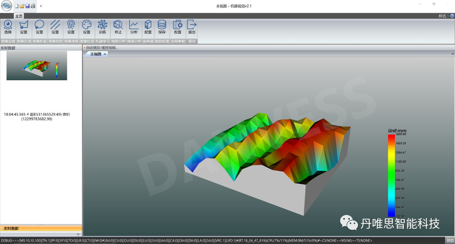Click the rainbow height color scale bar
Screen dimensions: 455x244
tap(391, 175)
